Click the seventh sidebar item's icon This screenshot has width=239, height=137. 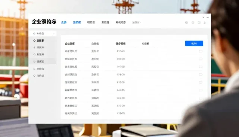pos(34,76)
